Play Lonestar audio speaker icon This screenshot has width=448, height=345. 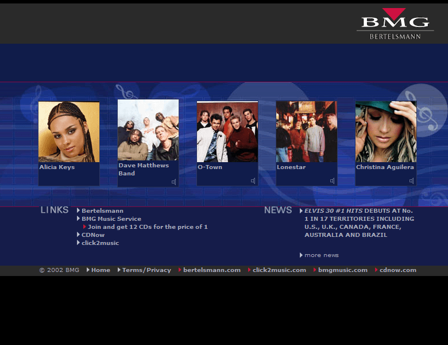pyautogui.click(x=333, y=181)
